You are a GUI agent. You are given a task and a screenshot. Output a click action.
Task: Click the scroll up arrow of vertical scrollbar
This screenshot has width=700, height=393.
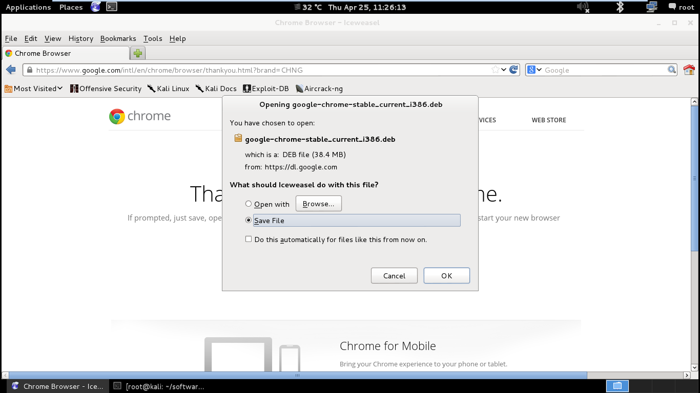[695, 101]
